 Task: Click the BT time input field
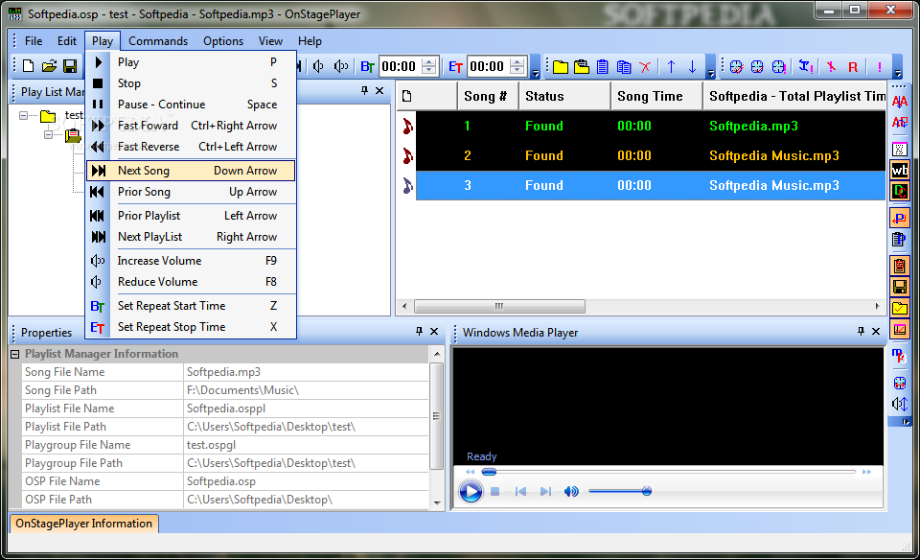[x=401, y=66]
